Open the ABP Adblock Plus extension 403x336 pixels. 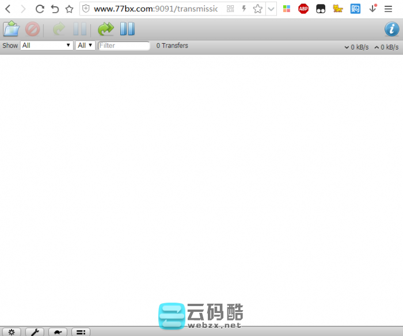pyautogui.click(x=303, y=9)
